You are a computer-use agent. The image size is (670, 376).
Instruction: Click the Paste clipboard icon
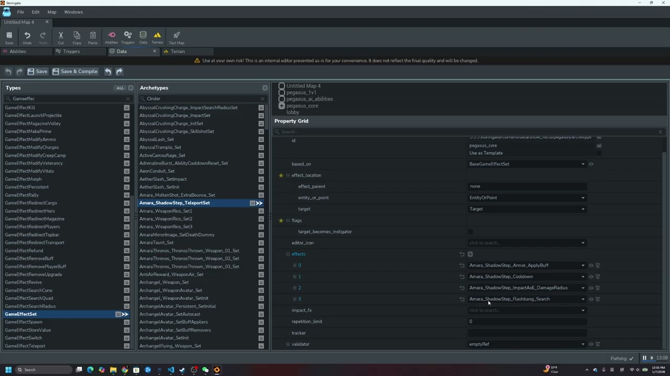[x=93, y=37]
